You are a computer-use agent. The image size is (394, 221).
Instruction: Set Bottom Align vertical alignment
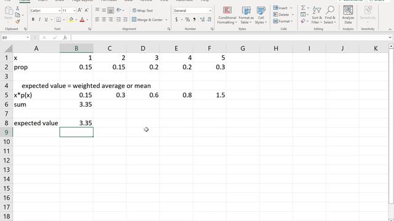pos(110,10)
